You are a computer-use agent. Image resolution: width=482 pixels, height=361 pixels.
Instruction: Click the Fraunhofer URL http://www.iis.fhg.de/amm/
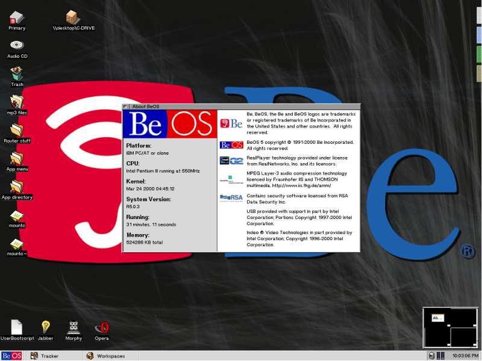pos(302,186)
